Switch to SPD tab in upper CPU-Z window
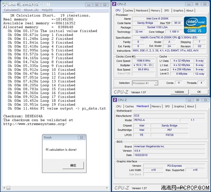This screenshot has height=192, width=211. (x=167, y=11)
